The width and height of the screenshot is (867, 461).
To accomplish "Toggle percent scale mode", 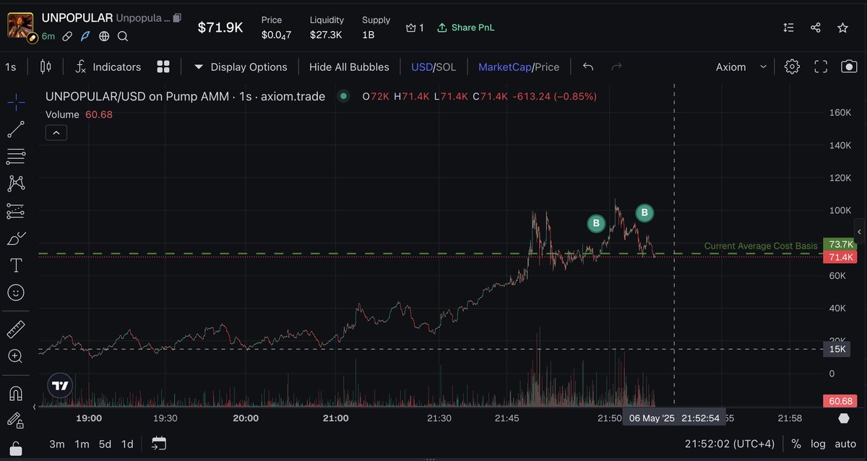I will click(796, 444).
